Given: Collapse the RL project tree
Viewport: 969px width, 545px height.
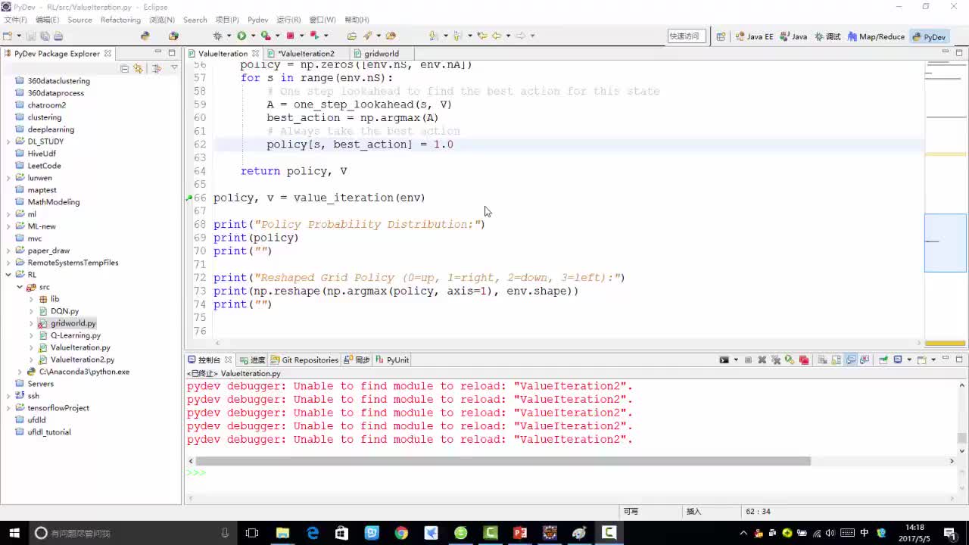Looking at the screenshot, I should [8, 275].
